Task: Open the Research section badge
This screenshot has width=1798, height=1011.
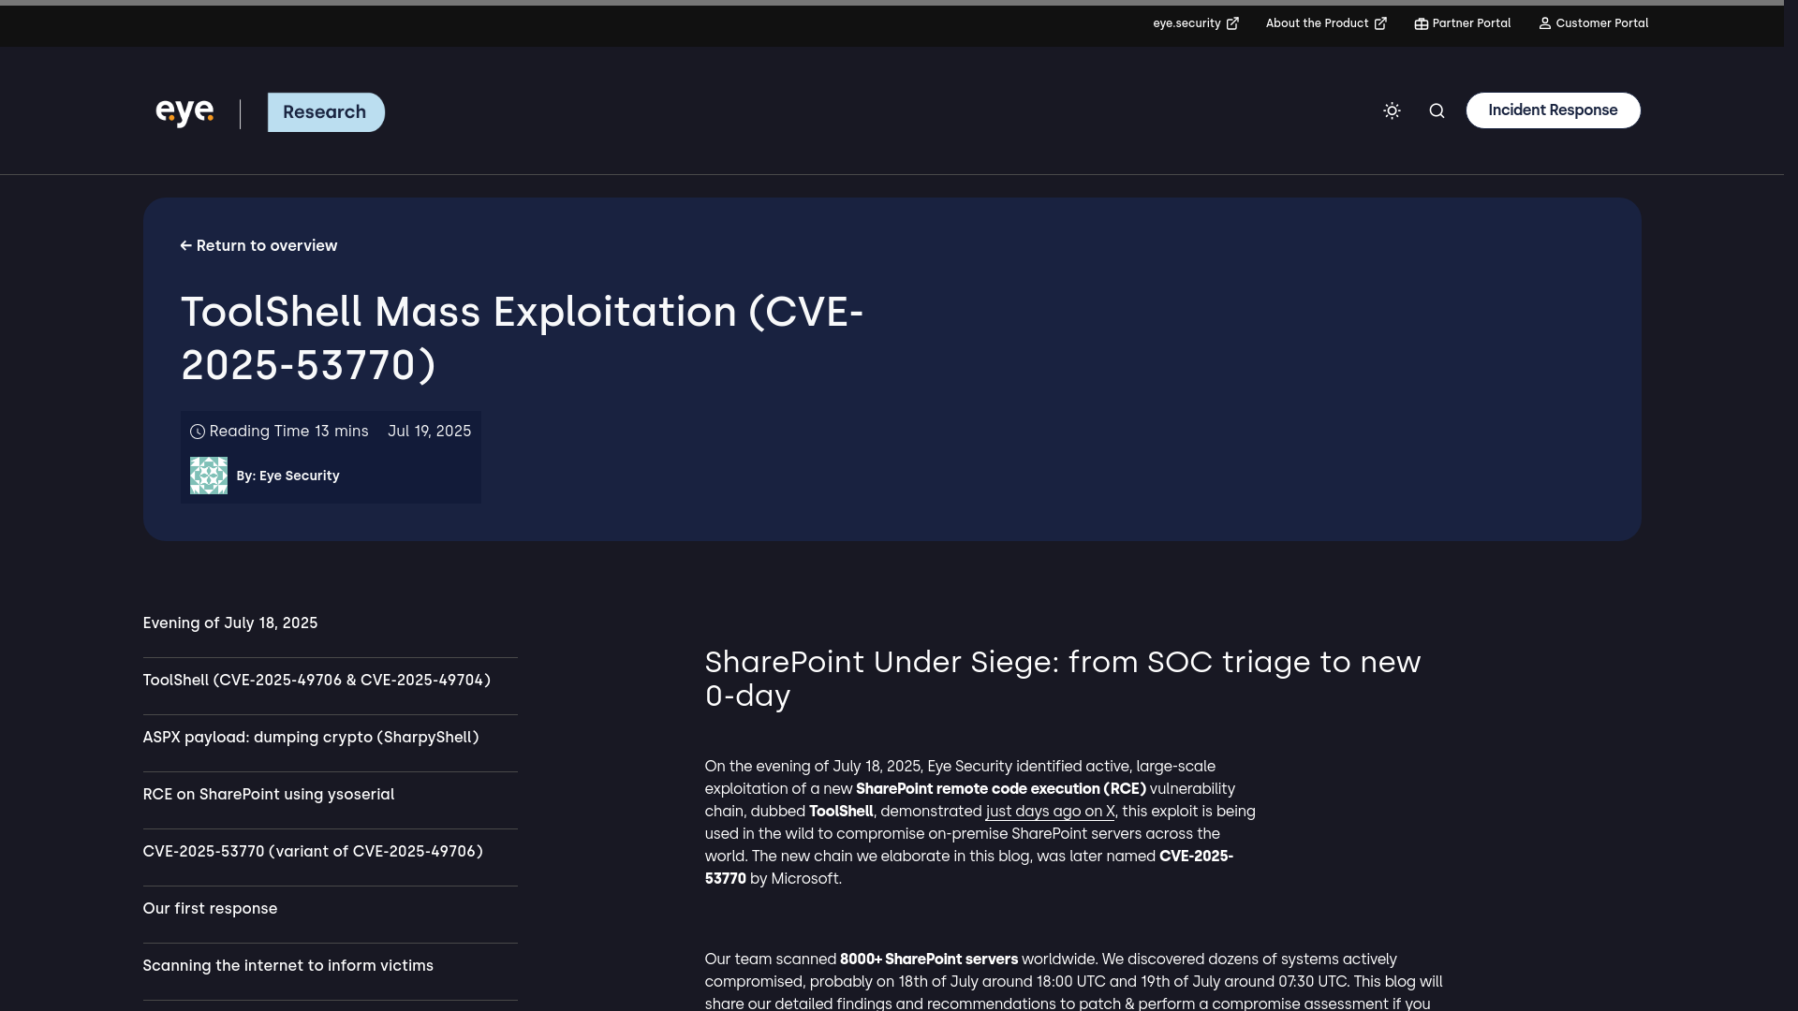Action: (x=326, y=112)
